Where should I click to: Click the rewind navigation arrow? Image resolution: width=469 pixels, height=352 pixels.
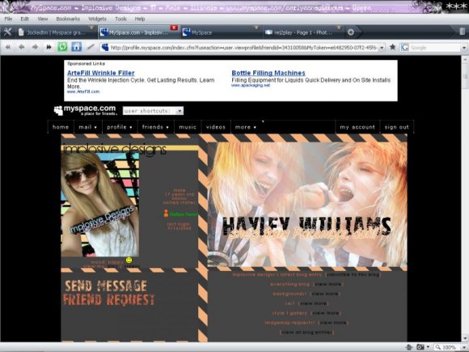pyautogui.click(x=8, y=47)
